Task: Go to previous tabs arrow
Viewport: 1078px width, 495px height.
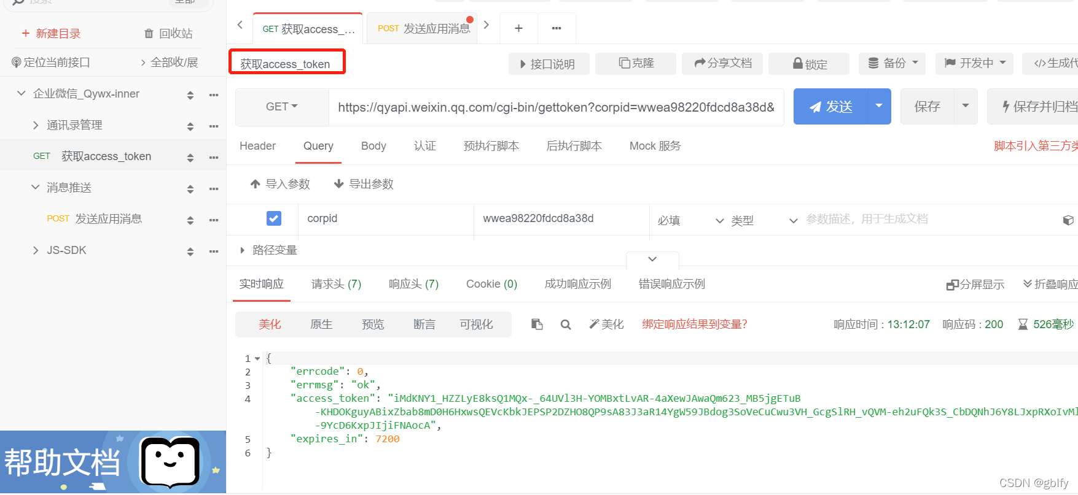Action: (240, 25)
